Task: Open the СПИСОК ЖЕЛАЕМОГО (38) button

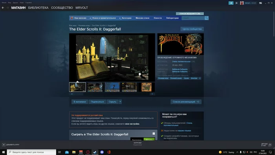Action: (190, 13)
